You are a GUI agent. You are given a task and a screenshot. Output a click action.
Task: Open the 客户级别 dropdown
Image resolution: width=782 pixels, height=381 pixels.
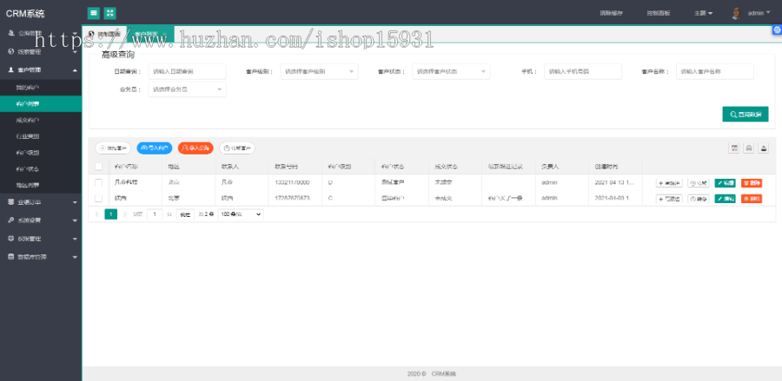318,71
